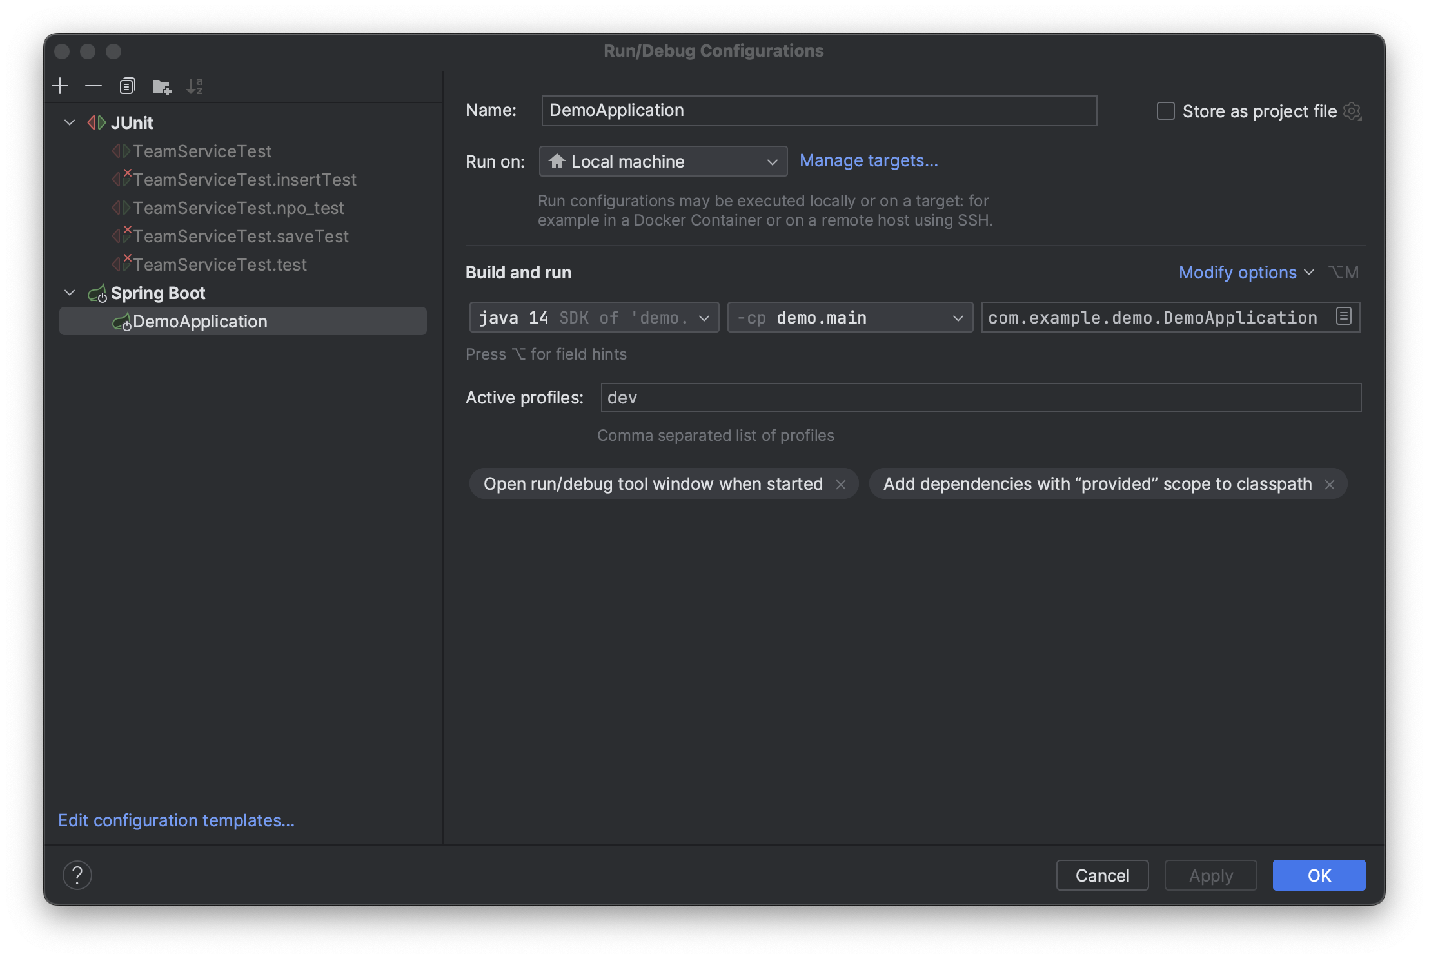This screenshot has height=959, width=1429.
Task: Open the java 14 SDK dropdown
Action: (594, 318)
